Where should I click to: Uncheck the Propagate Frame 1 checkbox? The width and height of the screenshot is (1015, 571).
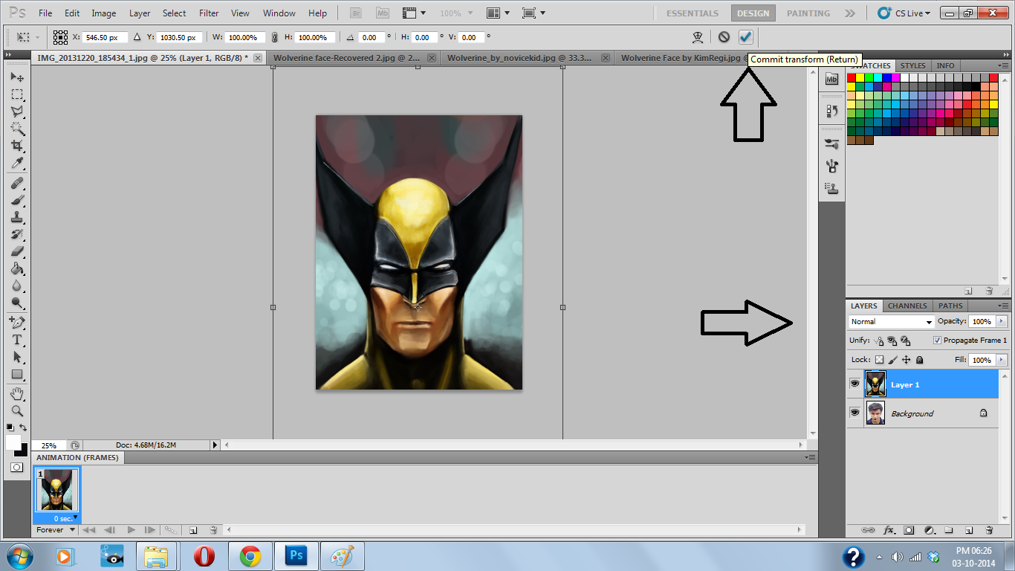point(938,341)
